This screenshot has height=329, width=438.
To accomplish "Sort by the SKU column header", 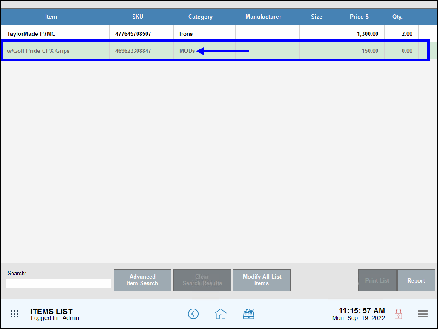I will (138, 17).
